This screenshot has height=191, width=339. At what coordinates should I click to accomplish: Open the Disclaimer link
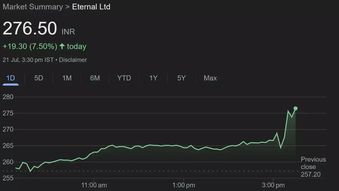click(x=73, y=60)
